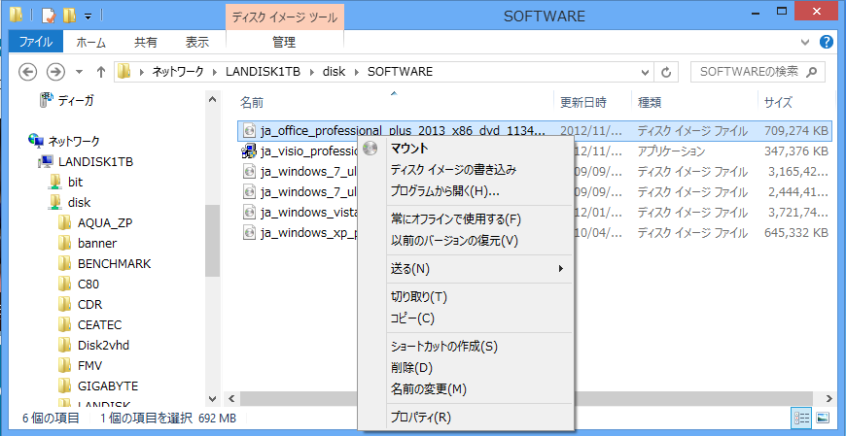
Task: Click the Back navigation arrow
Action: point(27,72)
